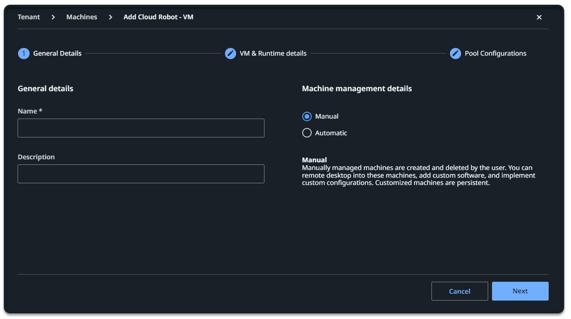Click the chevron between Tenant and Machines
Image resolution: width=571 pixels, height=319 pixels.
click(53, 17)
